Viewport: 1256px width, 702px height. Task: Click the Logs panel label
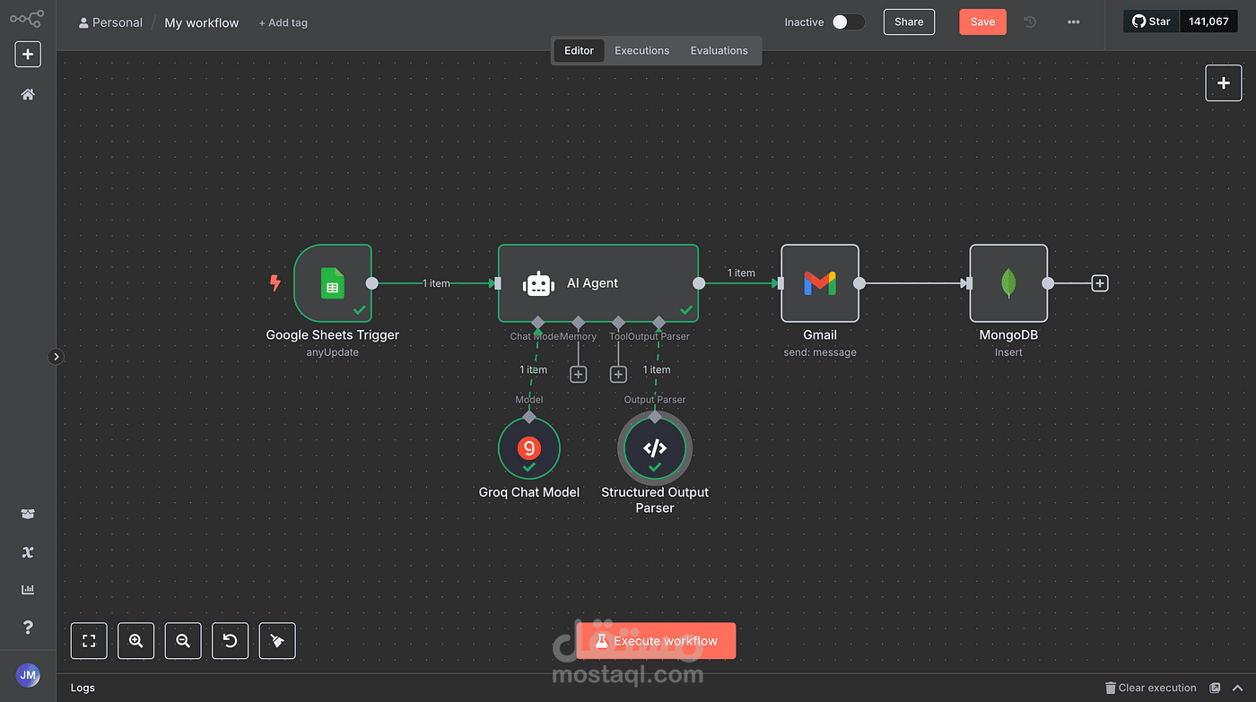click(x=83, y=688)
